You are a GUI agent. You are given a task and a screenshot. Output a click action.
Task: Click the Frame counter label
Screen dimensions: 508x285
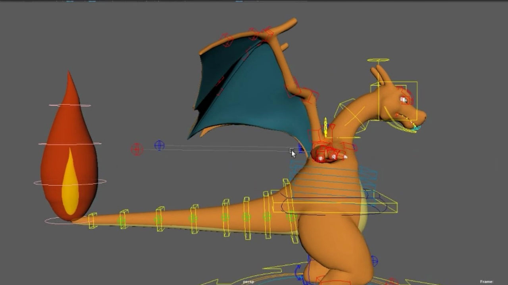pos(486,281)
